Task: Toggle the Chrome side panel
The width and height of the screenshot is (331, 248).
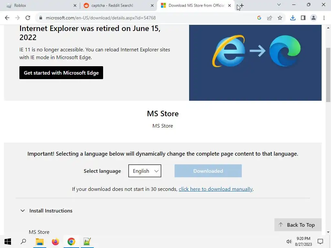Action: pyautogui.click(x=303, y=18)
